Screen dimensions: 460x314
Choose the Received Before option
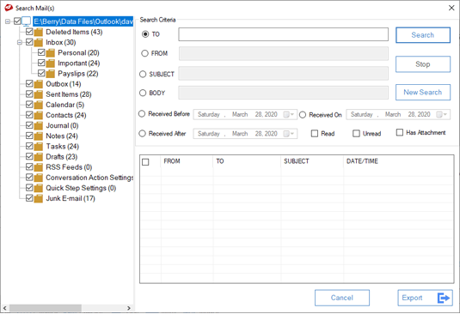point(142,114)
